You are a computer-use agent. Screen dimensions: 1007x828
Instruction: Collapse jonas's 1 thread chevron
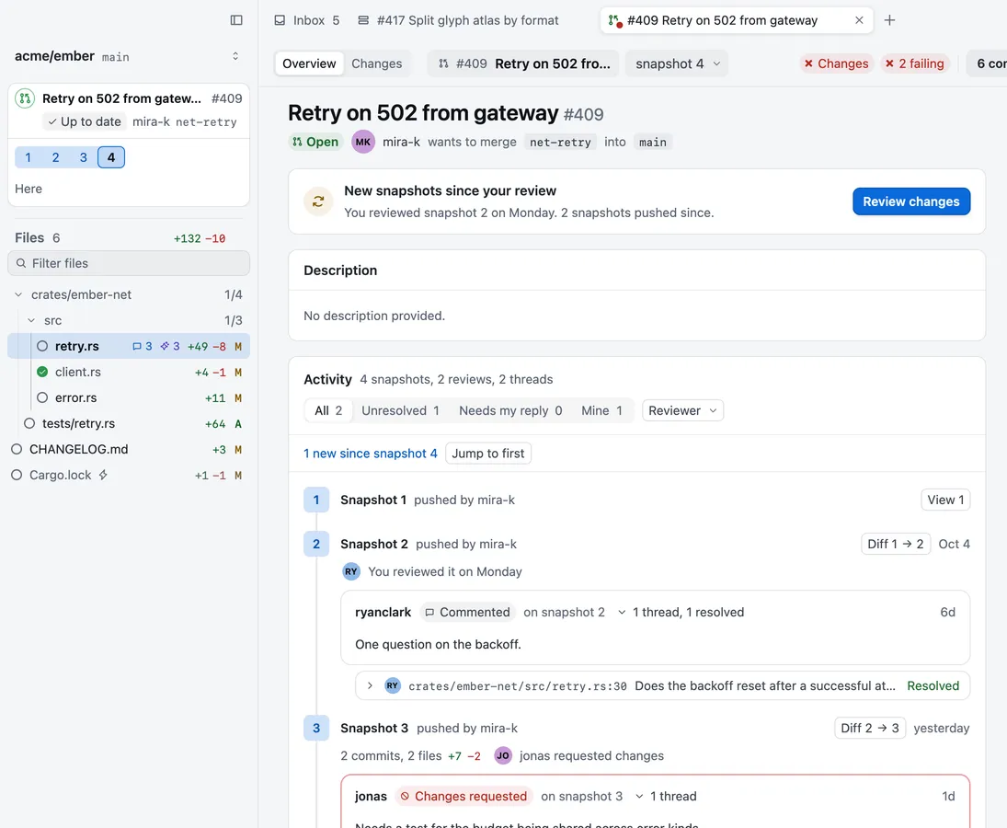[639, 797]
